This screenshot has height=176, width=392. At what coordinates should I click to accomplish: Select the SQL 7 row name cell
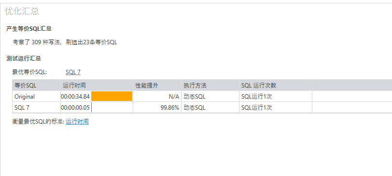(36, 108)
